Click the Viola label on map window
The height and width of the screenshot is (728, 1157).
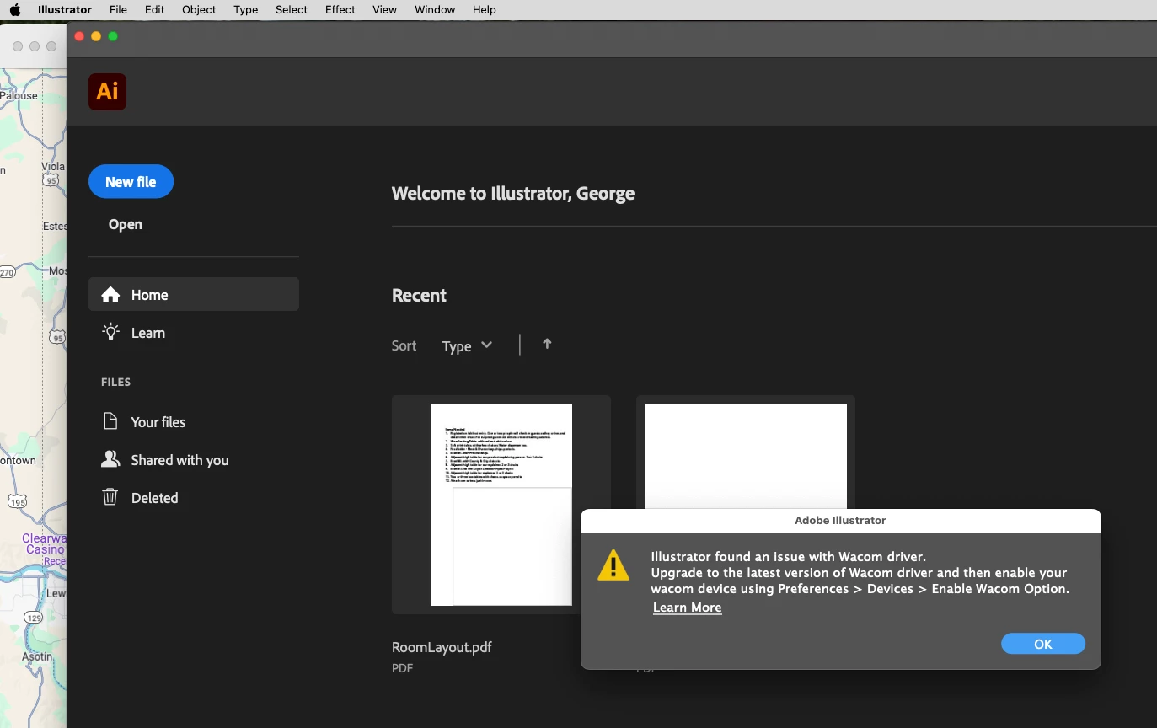click(53, 166)
